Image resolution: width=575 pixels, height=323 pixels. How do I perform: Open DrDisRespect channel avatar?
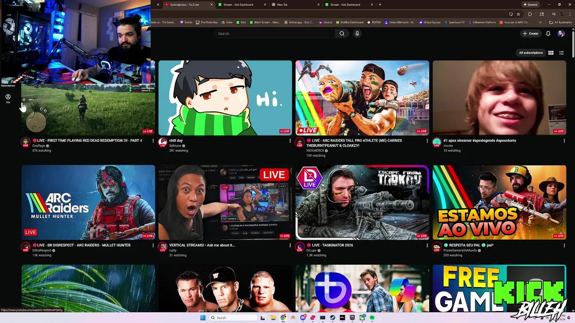26,247
